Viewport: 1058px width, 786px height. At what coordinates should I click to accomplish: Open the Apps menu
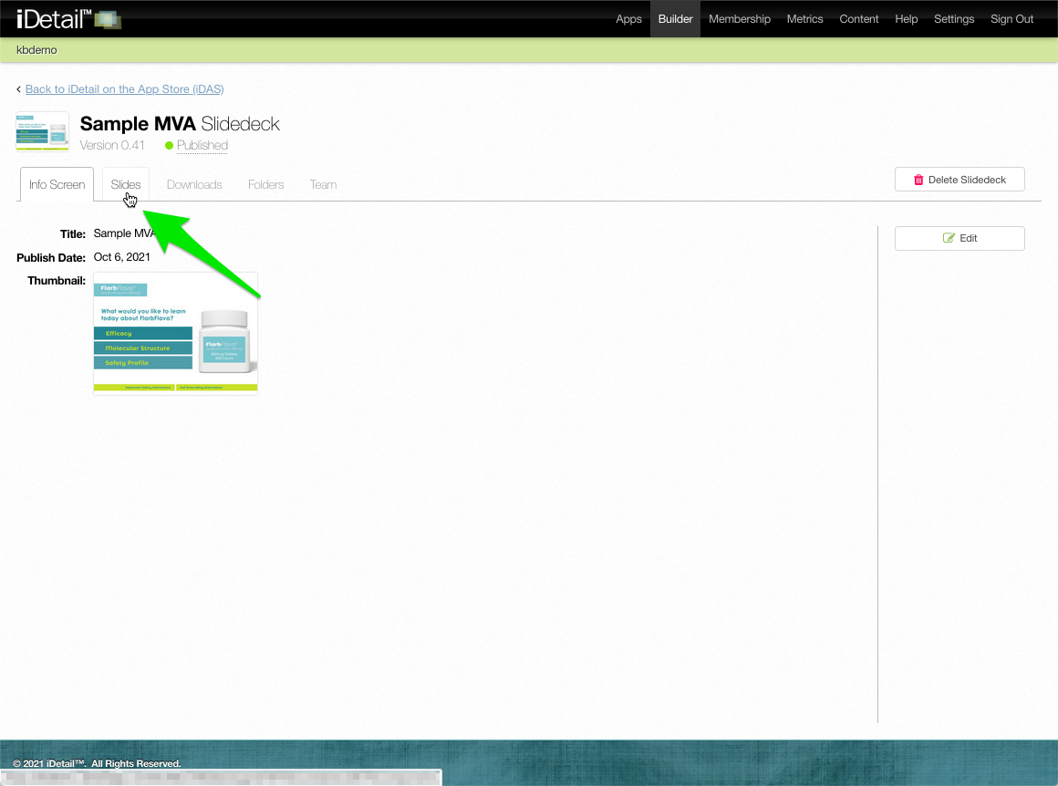pos(628,19)
